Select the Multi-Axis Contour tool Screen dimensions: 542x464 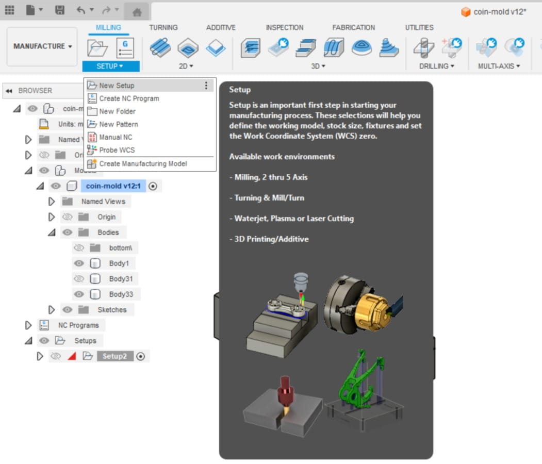pyautogui.click(x=514, y=47)
